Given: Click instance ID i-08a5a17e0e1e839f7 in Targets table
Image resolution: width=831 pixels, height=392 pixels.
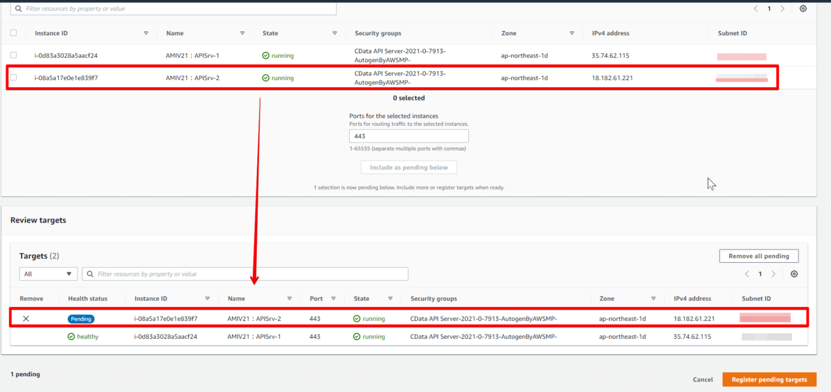Looking at the screenshot, I should coord(166,319).
